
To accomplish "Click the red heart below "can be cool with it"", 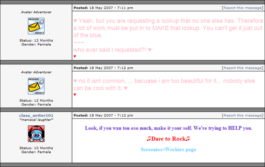I will (75, 95).
